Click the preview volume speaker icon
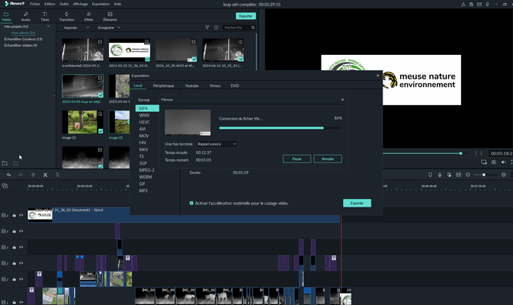The height and width of the screenshot is (305, 513). [503, 162]
